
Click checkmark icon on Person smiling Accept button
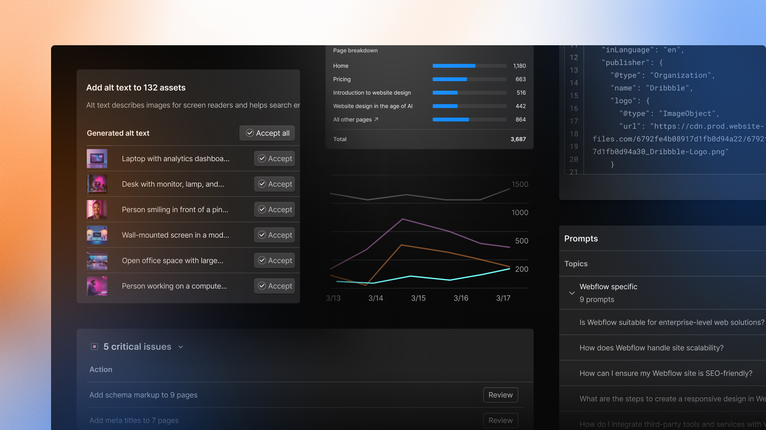(x=262, y=210)
